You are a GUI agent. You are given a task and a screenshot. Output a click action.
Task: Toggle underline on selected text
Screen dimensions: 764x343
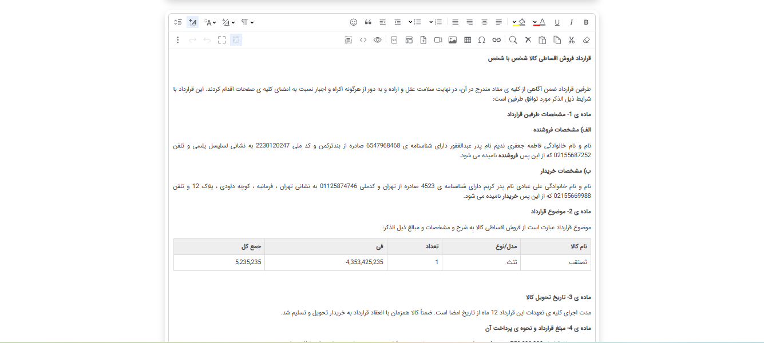point(556,22)
